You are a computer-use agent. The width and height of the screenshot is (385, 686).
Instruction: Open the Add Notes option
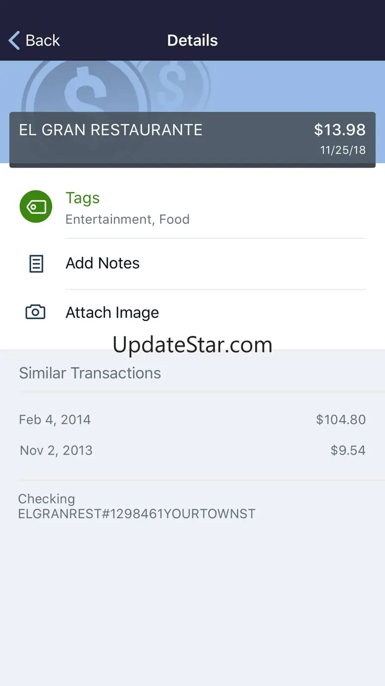click(x=103, y=263)
